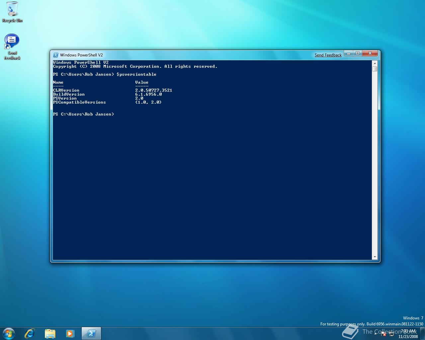This screenshot has height=340, width=425.
Task: Click the "BuildVersion" row name
Action: coord(69,94)
